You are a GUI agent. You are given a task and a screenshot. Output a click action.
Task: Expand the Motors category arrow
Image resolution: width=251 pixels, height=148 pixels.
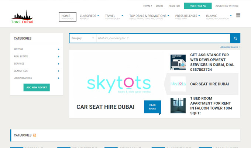pyautogui.click(x=59, y=50)
